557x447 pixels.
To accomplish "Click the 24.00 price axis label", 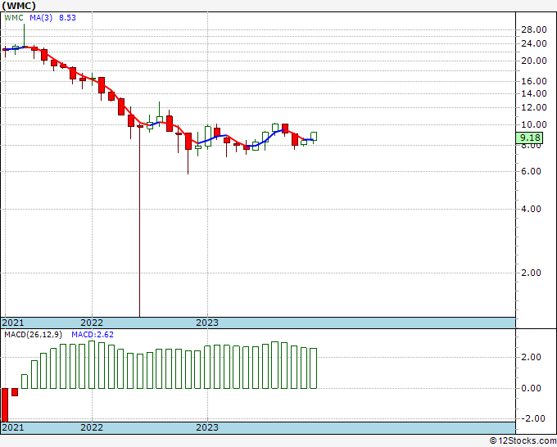I will tap(533, 43).
